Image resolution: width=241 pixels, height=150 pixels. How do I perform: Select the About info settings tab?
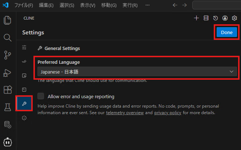click(x=24, y=118)
